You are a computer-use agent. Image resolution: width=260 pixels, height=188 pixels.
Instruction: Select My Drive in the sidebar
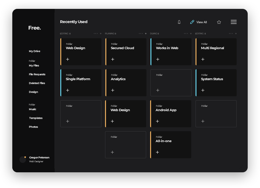35,51
